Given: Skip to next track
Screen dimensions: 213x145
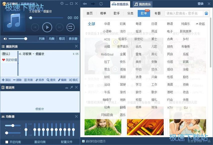Looking at the screenshot, I should (x=59, y=27).
